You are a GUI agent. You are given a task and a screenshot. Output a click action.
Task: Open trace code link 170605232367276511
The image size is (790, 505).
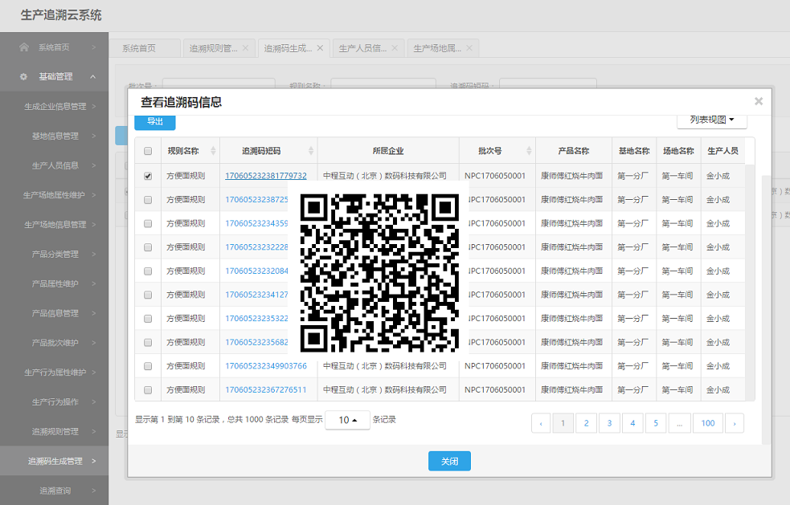click(x=265, y=389)
